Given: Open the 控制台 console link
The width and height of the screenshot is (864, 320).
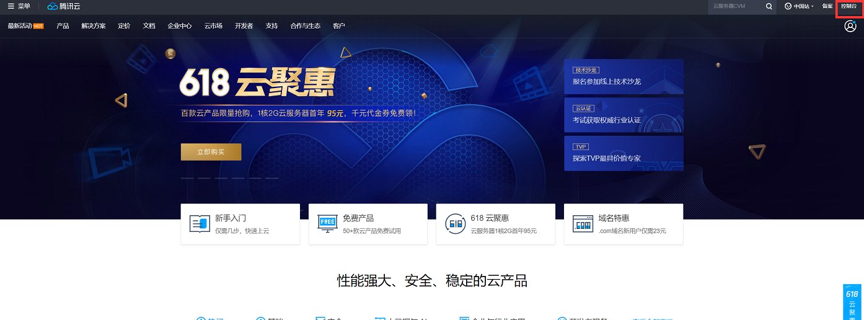Looking at the screenshot, I should [849, 6].
